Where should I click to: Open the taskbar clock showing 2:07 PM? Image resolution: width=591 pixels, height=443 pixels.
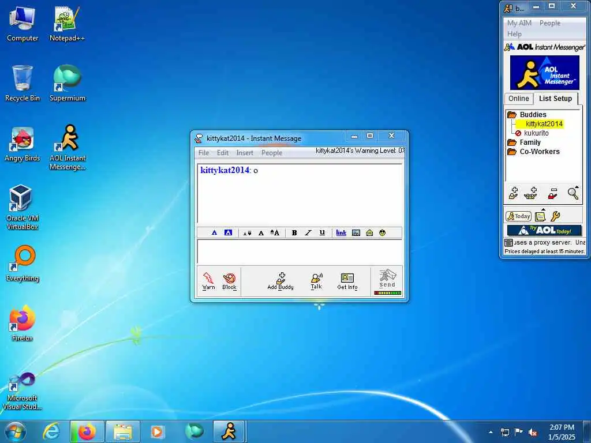click(x=562, y=432)
